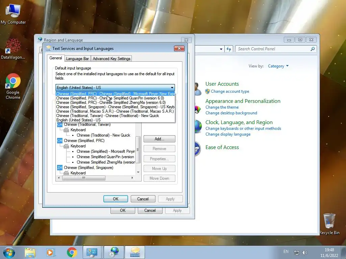Launch Google Chrome desktop shortcut

tap(13, 86)
